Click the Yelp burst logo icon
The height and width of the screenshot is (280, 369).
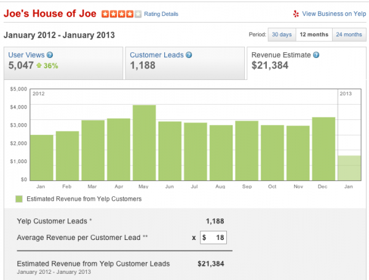(296, 14)
